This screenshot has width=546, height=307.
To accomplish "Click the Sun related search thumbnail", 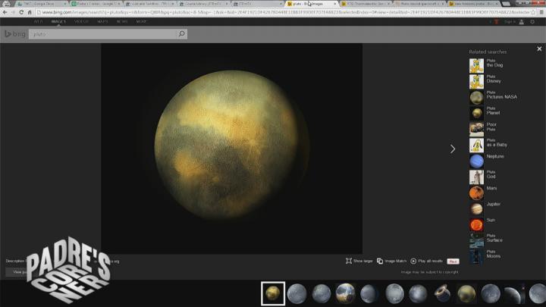I will click(x=476, y=224).
